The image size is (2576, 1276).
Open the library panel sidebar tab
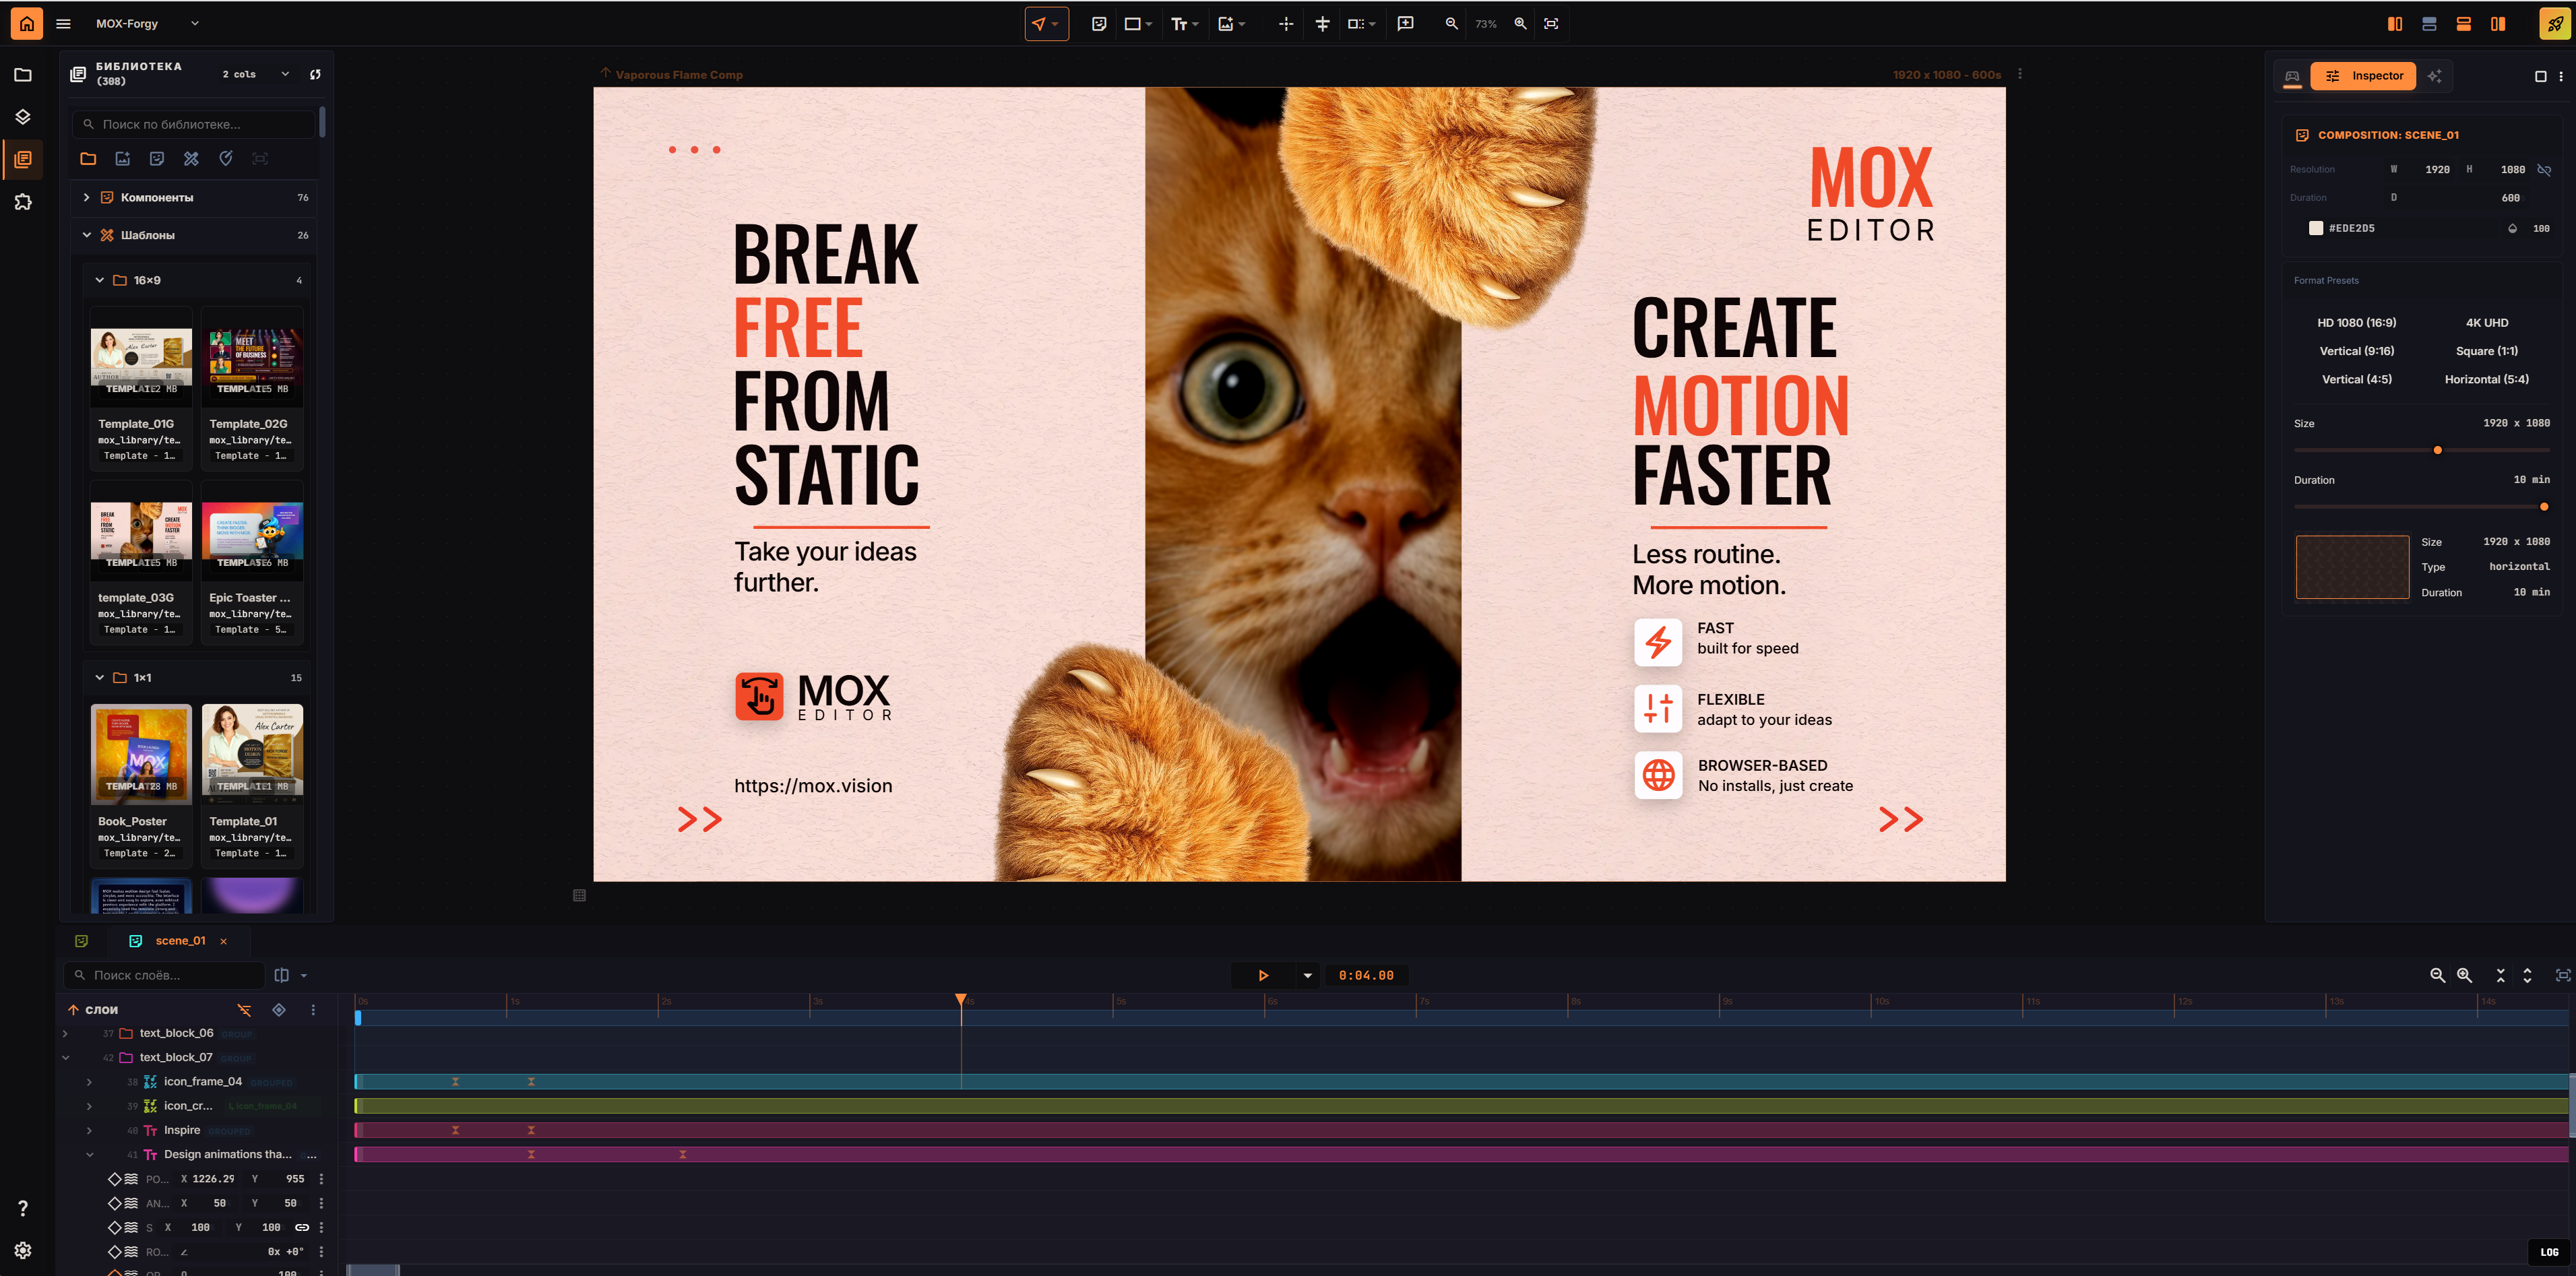(23, 159)
